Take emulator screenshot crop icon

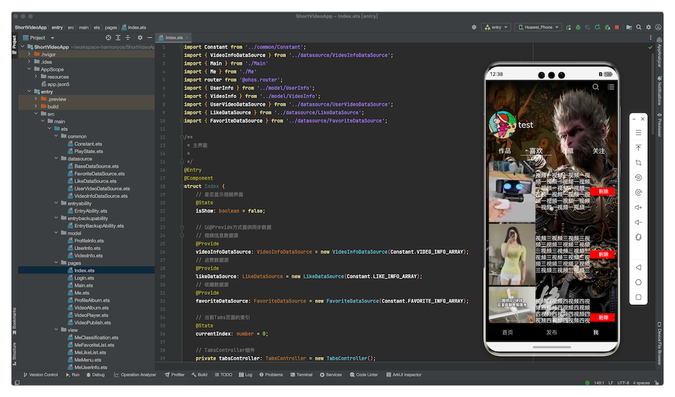[638, 163]
